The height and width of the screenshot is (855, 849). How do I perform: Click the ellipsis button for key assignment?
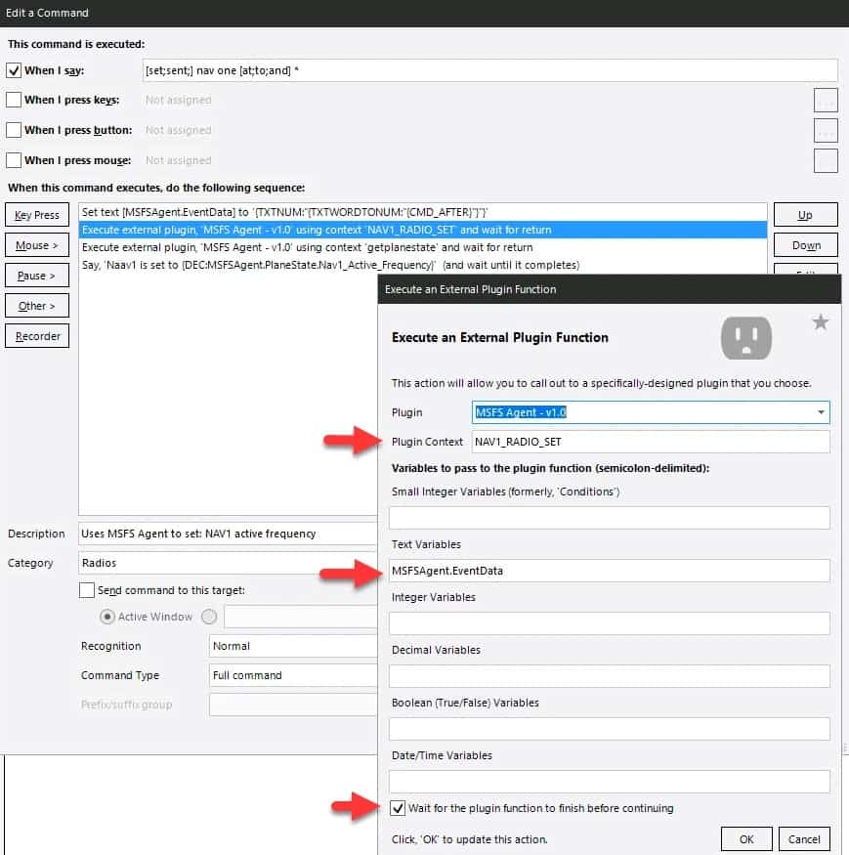[x=826, y=100]
